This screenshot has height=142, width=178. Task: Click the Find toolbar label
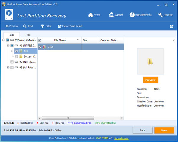[30, 26]
